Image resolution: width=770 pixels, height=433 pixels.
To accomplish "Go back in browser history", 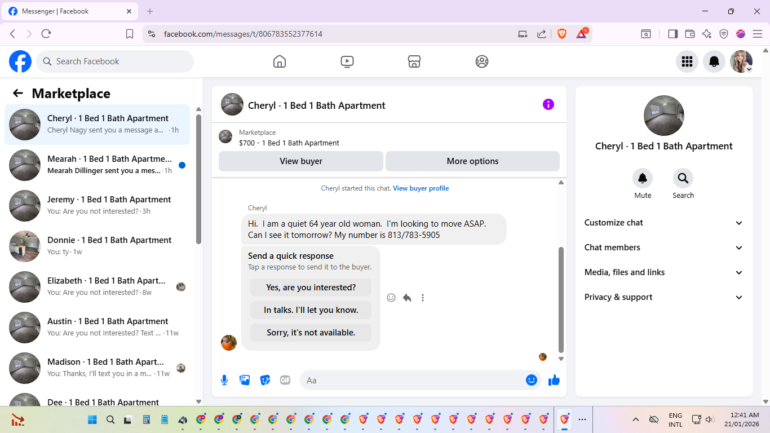I will (x=12, y=34).
